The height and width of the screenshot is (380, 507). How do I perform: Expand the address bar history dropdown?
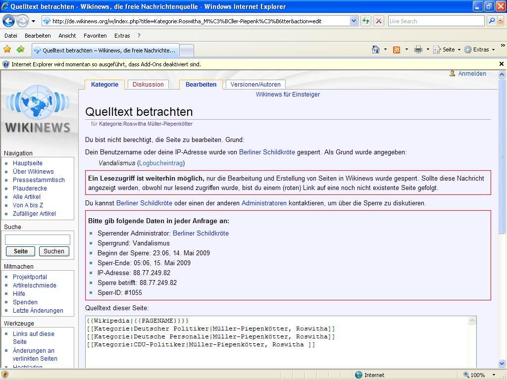coord(354,21)
